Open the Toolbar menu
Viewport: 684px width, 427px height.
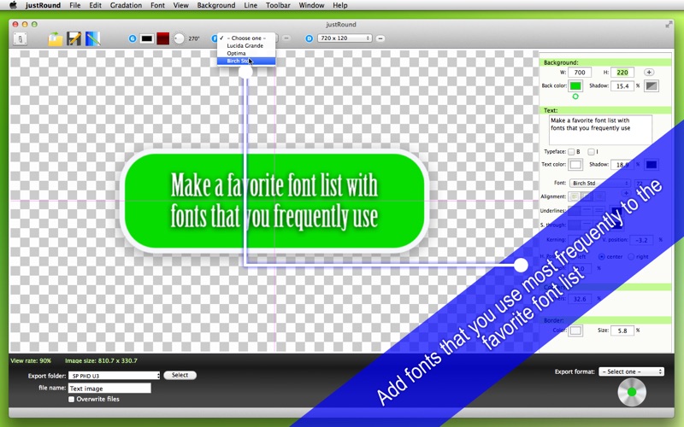coord(278,5)
